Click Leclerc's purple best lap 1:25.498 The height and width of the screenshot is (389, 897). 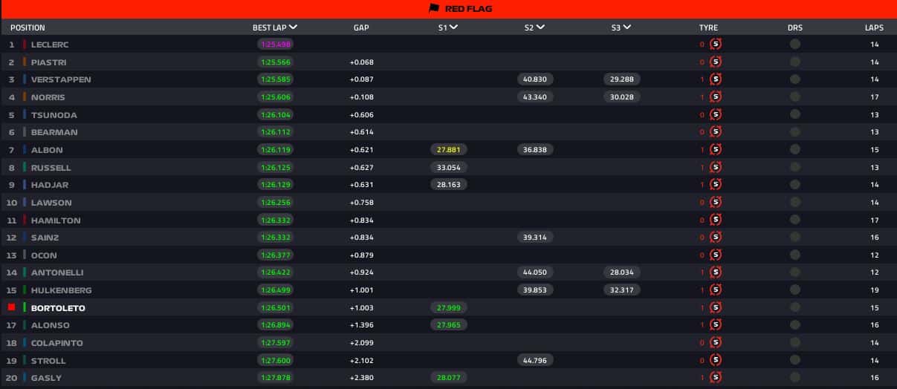[276, 45]
